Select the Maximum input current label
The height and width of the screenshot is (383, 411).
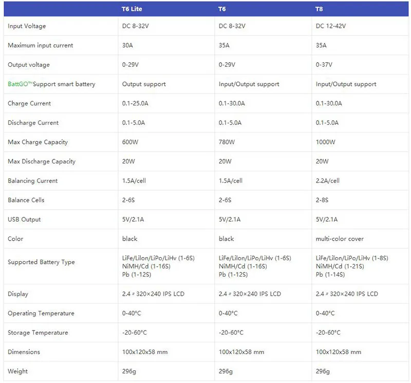coord(41,45)
